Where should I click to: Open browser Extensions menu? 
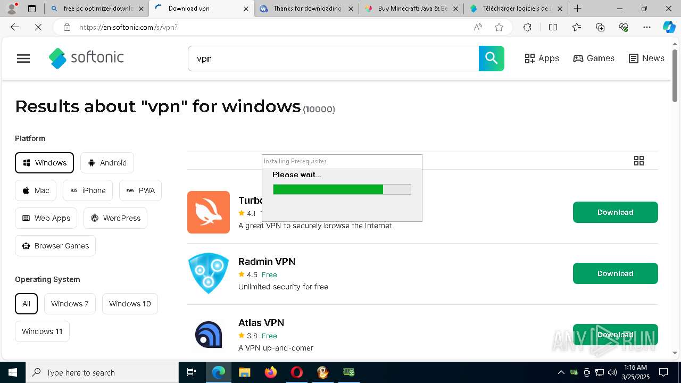(x=527, y=27)
